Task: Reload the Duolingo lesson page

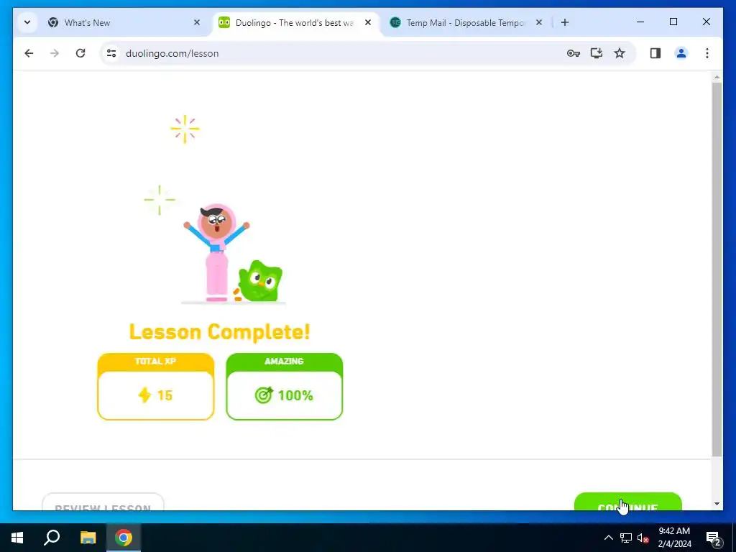Action: click(x=80, y=53)
